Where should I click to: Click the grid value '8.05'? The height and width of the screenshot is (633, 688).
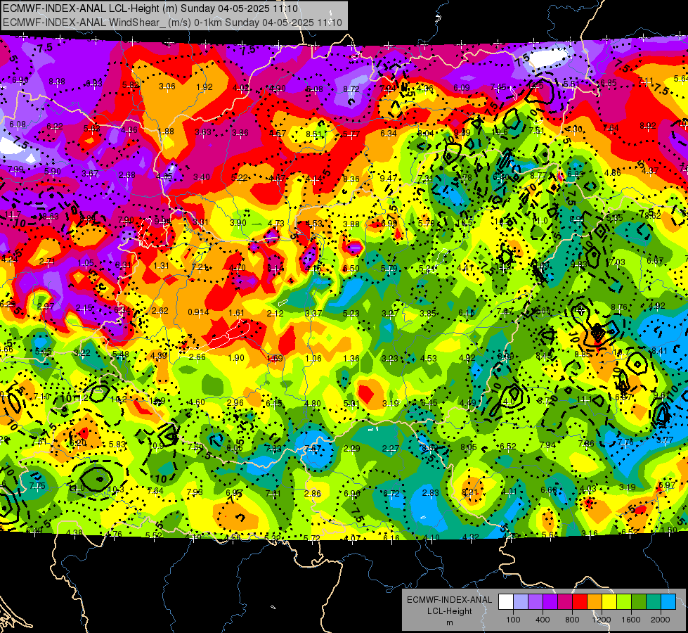pyautogui.click(x=469, y=447)
